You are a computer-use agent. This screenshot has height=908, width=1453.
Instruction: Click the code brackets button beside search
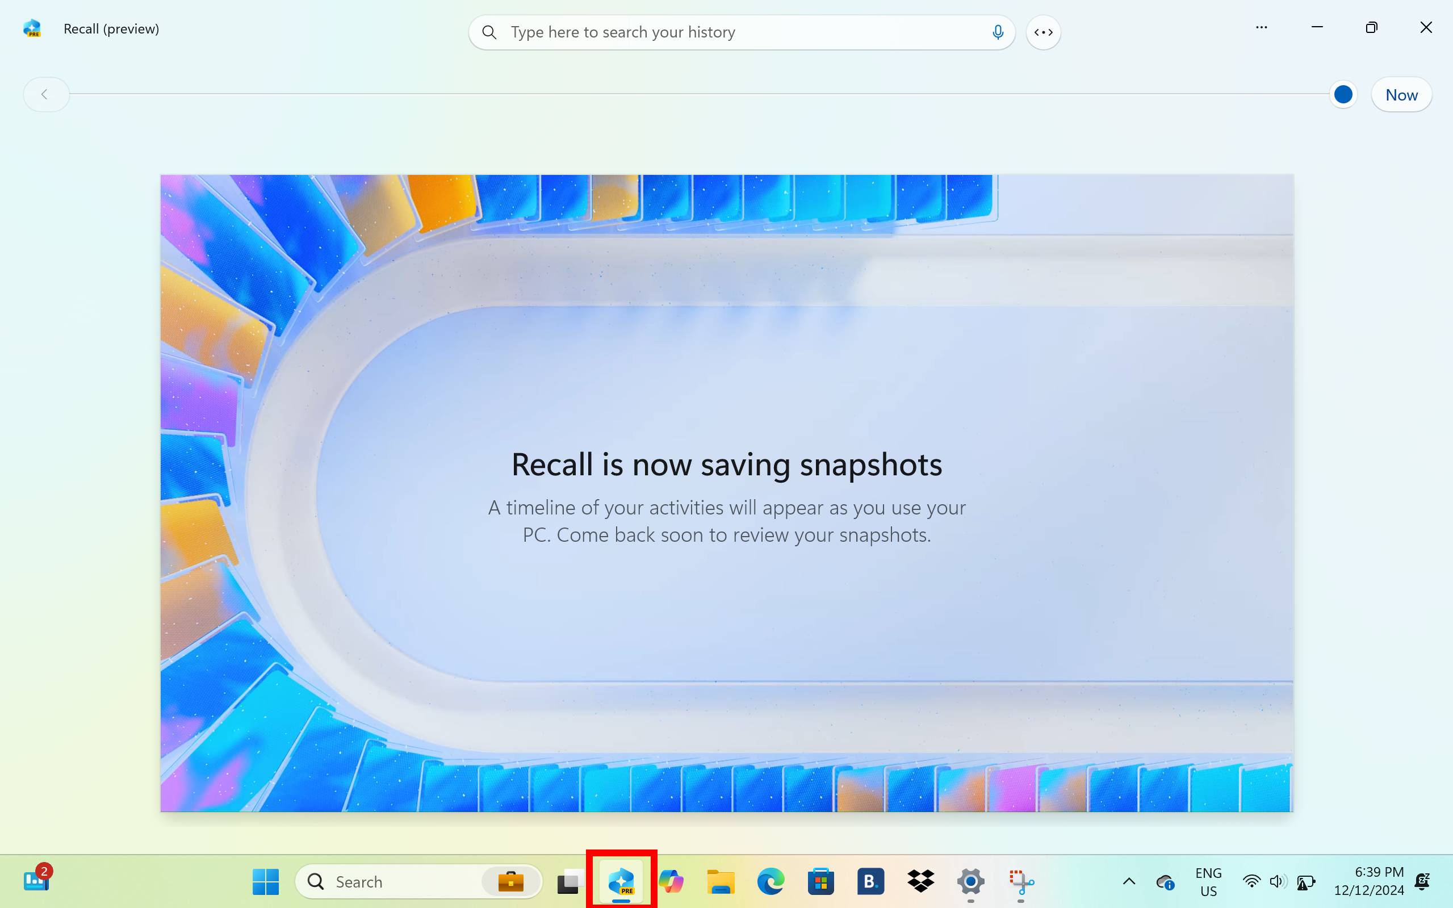[1043, 32]
